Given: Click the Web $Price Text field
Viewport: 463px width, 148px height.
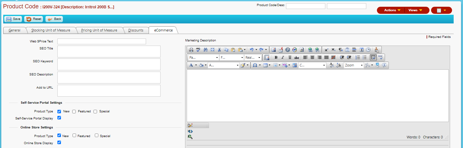Looking at the screenshot, I should tap(102, 41).
